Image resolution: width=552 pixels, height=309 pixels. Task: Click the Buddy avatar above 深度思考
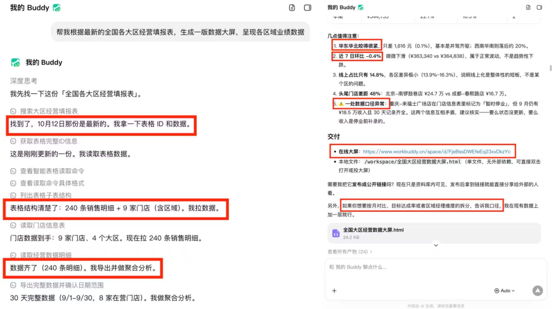(15, 62)
